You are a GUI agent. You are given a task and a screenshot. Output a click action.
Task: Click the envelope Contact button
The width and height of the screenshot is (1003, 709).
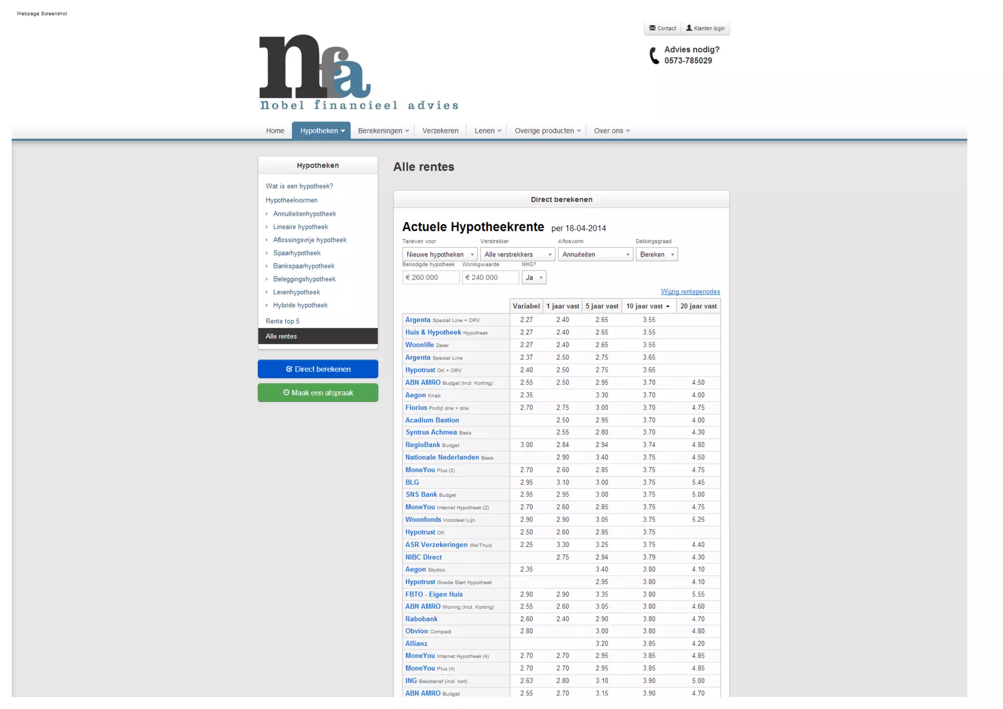[x=662, y=28]
